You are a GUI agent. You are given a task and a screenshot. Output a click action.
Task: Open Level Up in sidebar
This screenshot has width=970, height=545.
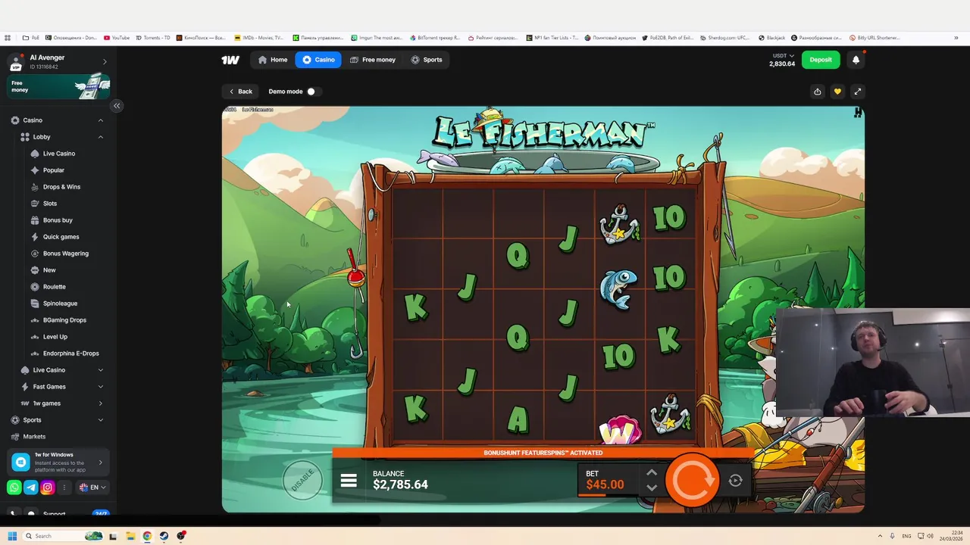click(55, 337)
